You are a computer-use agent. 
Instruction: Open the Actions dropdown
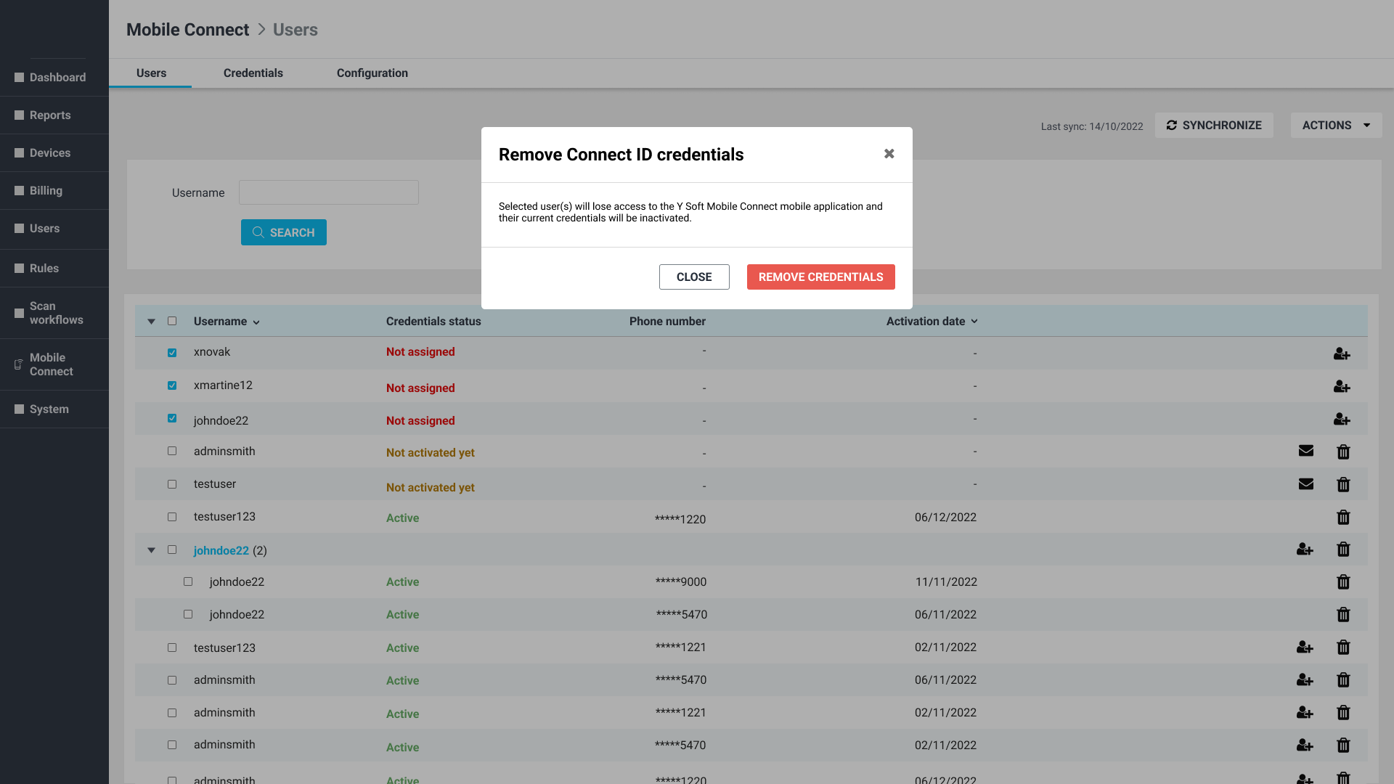pyautogui.click(x=1335, y=125)
